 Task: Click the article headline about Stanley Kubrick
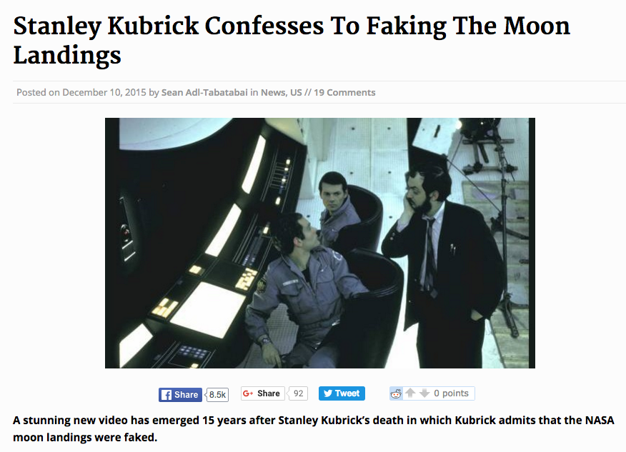coord(292,40)
